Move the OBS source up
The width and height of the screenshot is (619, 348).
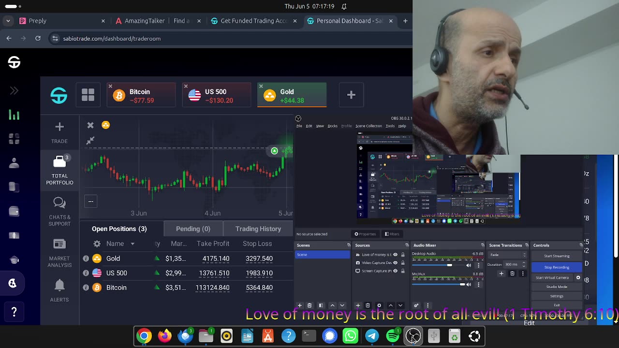pyautogui.click(x=390, y=305)
